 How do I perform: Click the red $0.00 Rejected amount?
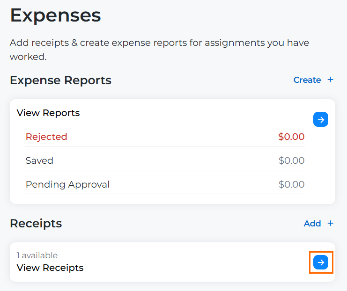(291, 137)
